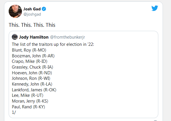Click the "This. This. This. This" tweet text

(x=32, y=25)
